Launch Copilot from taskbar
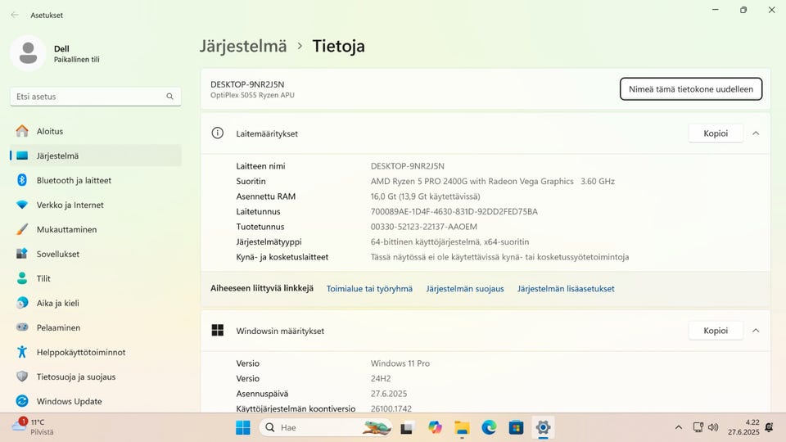The height and width of the screenshot is (442, 786). click(x=435, y=427)
